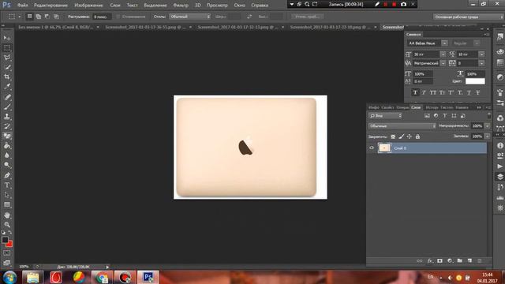Image resolution: width=505 pixels, height=284 pixels.
Task: Click the red background color swatch
Action: (9, 245)
